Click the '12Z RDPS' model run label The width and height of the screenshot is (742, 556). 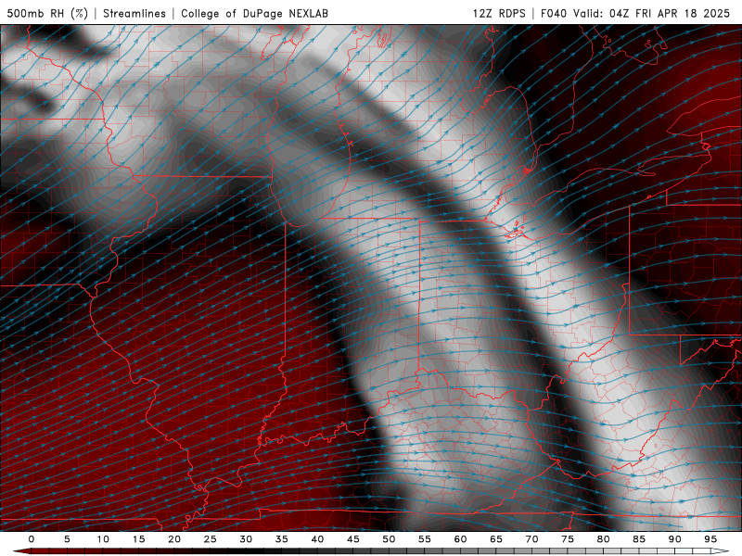499,13
